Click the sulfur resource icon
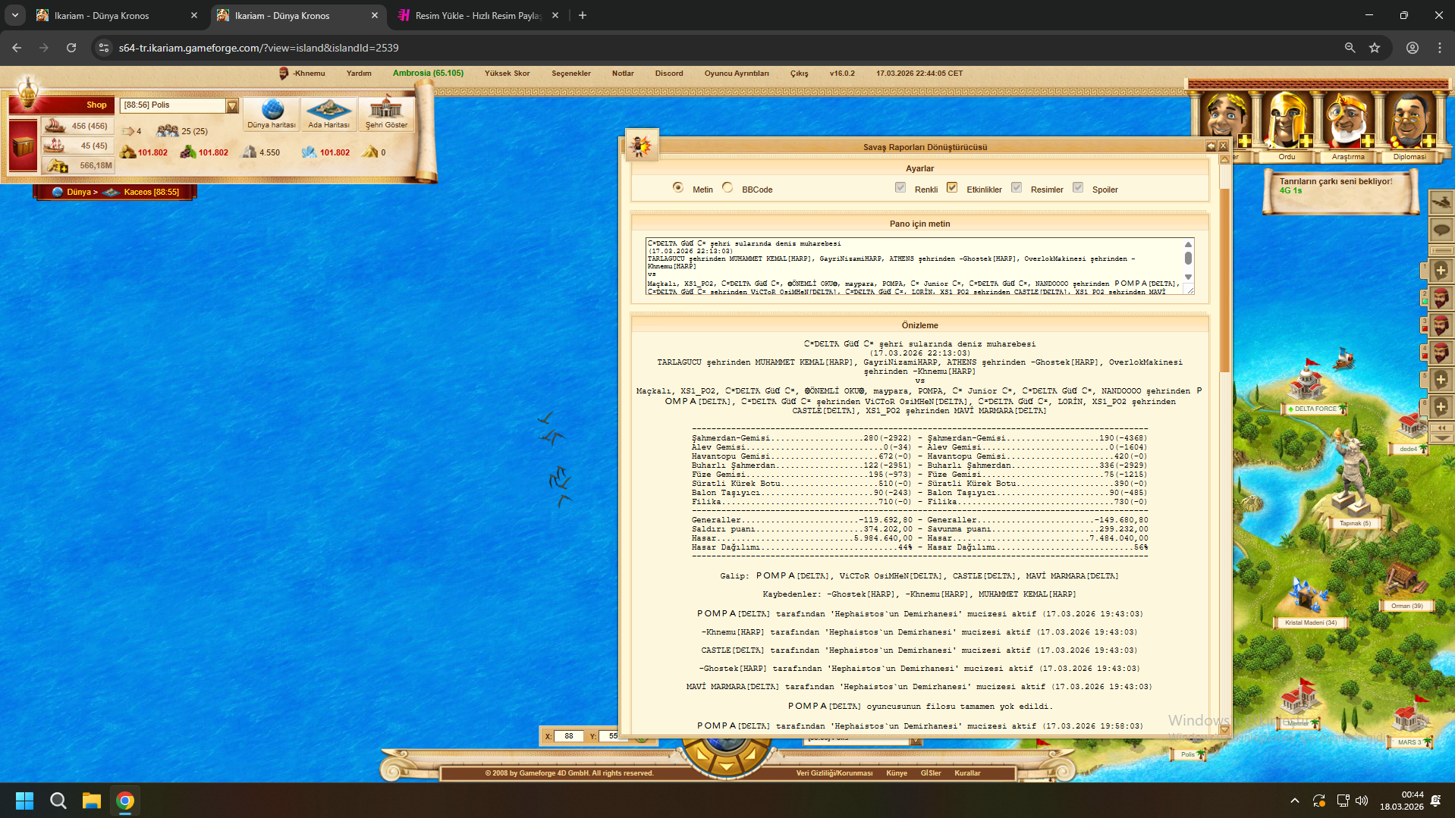 369,152
